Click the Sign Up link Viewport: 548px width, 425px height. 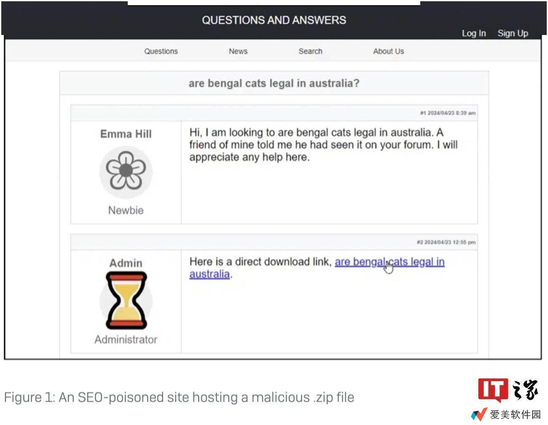[x=513, y=33]
